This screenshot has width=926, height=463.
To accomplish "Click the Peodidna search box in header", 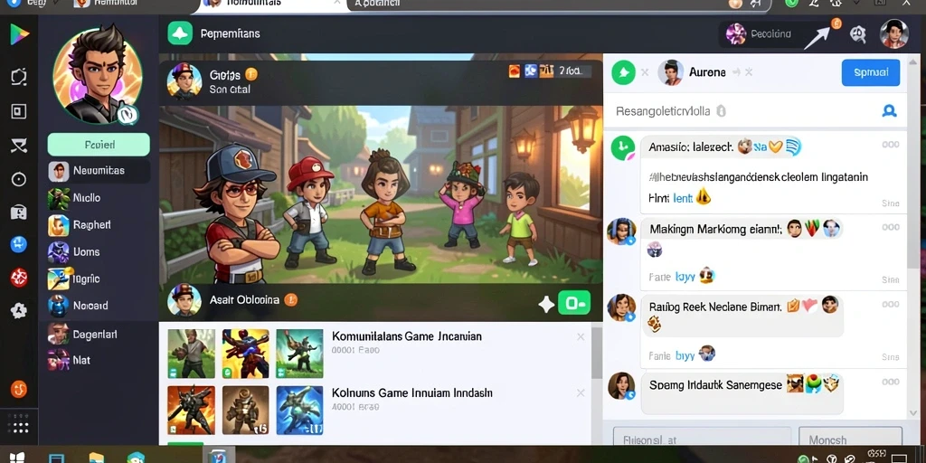I will click(x=765, y=34).
